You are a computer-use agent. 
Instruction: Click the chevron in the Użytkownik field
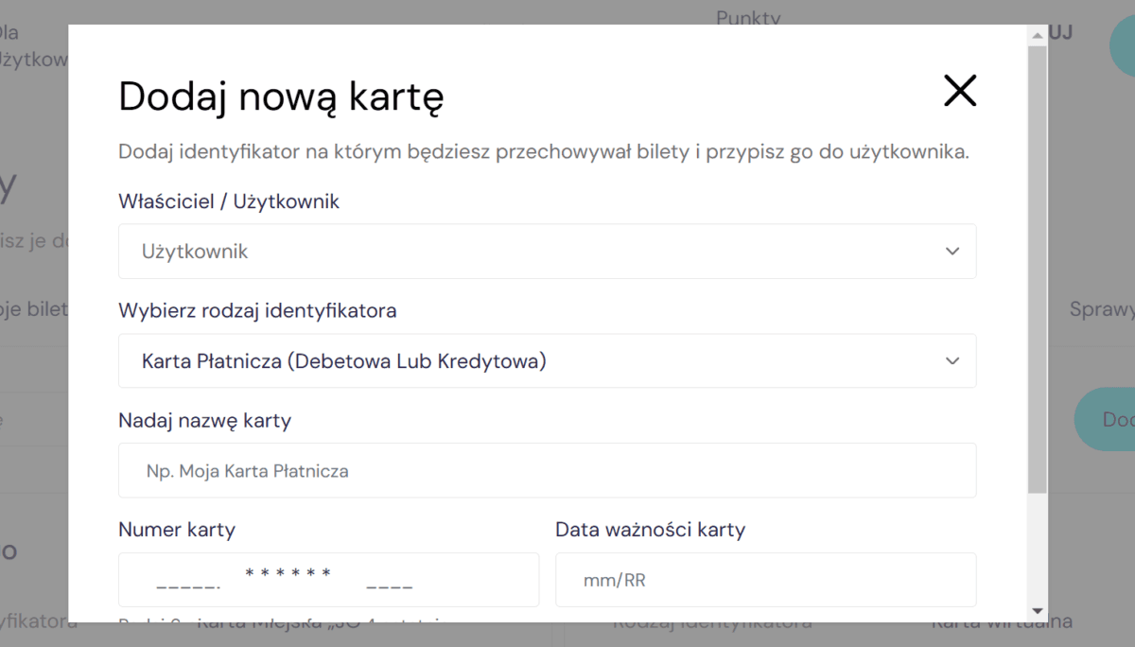click(x=952, y=252)
